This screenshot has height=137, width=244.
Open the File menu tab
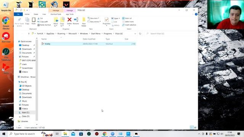tap(18, 14)
